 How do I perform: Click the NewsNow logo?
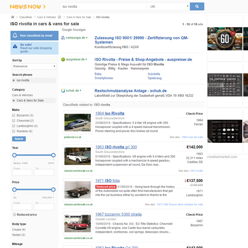[28, 6]
